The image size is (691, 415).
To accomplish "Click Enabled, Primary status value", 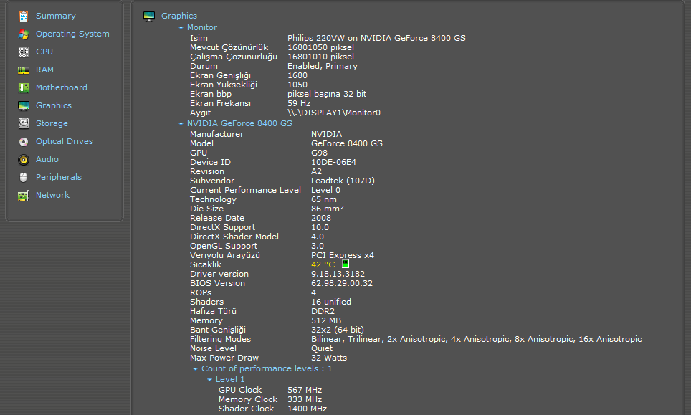I will click(322, 66).
